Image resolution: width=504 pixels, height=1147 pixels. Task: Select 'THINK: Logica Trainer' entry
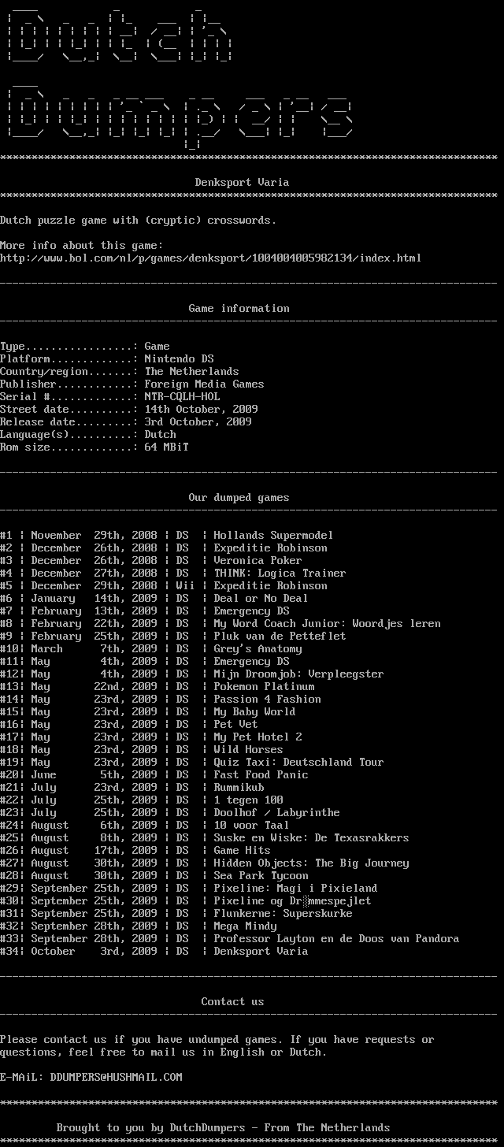[x=280, y=573]
